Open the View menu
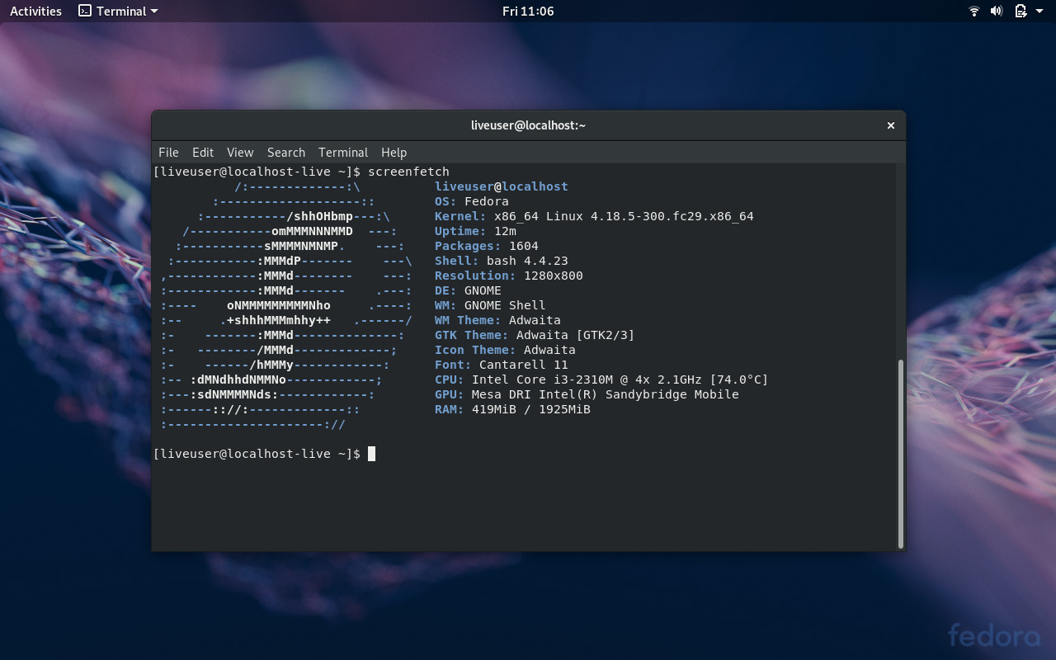This screenshot has width=1056, height=660. pos(239,152)
